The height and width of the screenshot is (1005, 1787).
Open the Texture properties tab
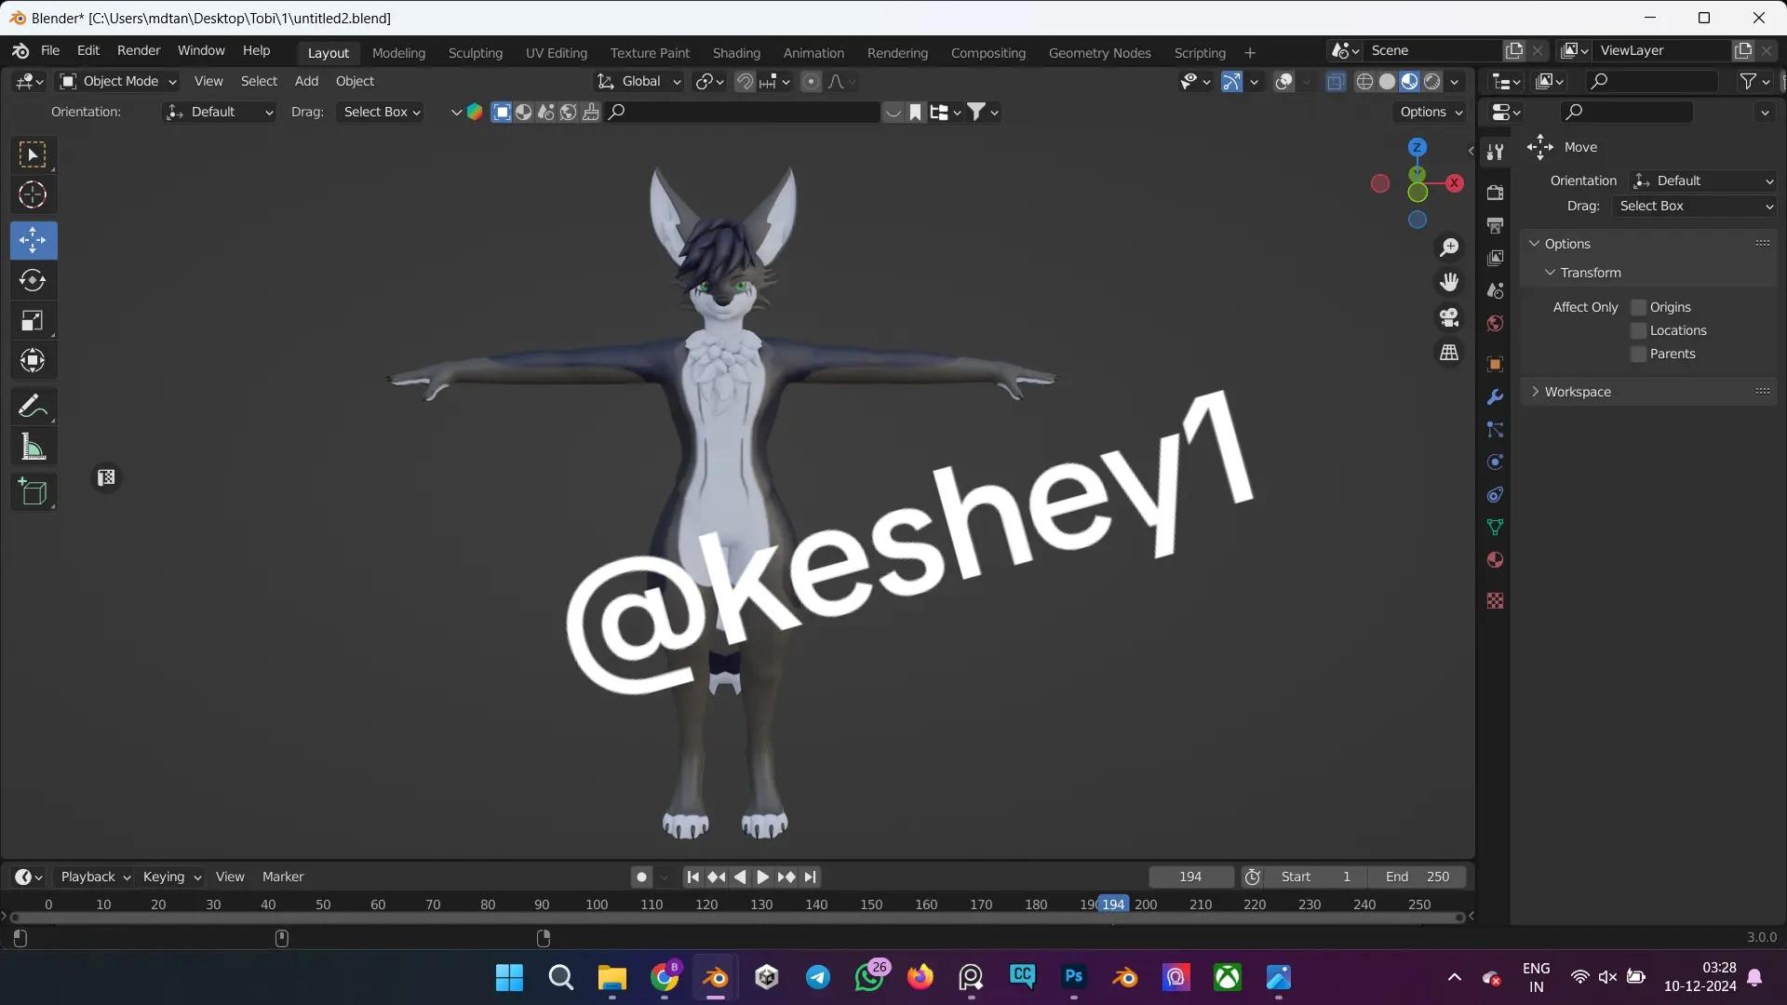[1495, 601]
